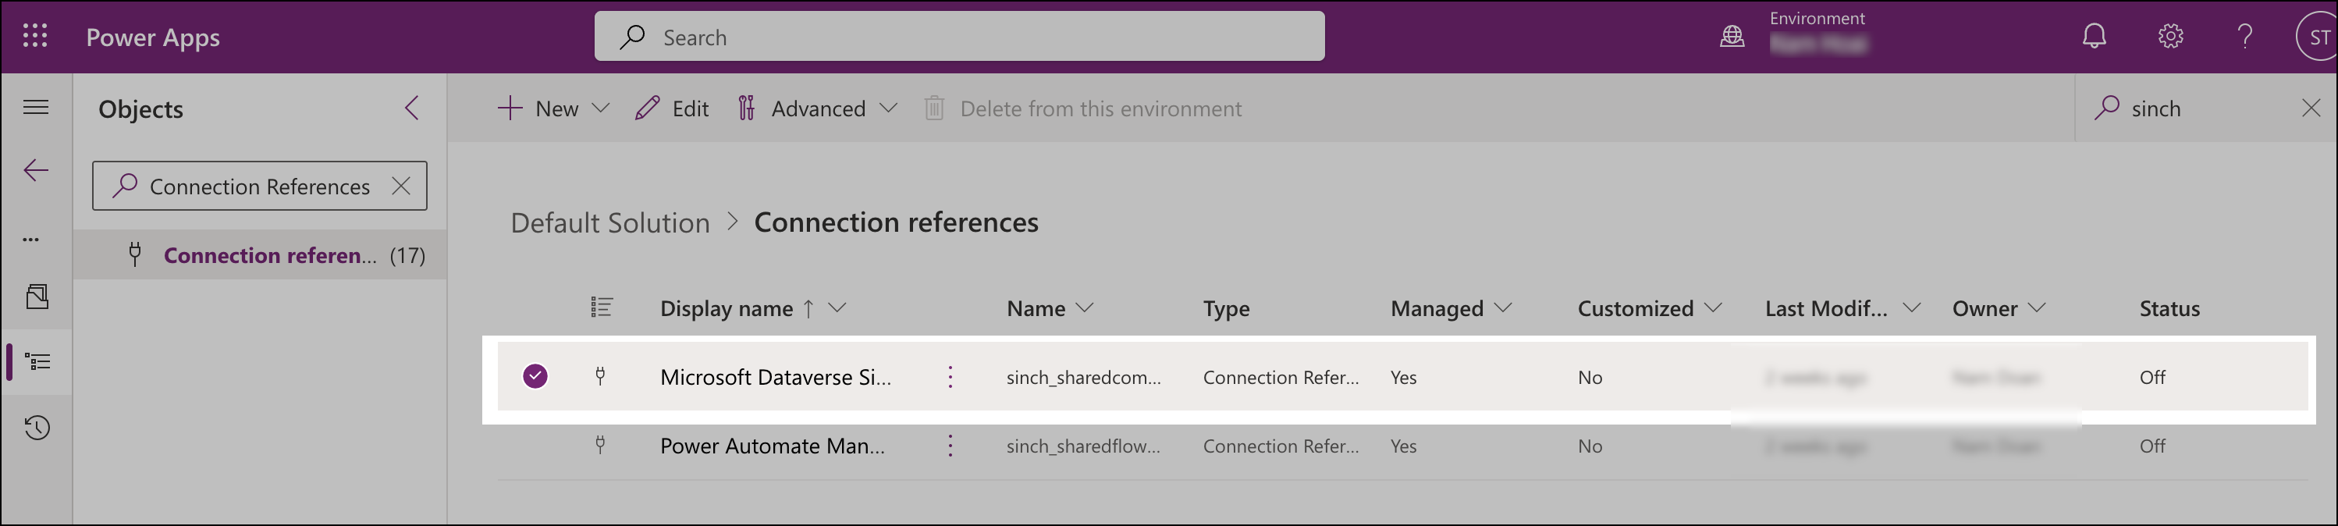This screenshot has height=526, width=2338.
Task: Click Off status in Microsoft Dataverse row
Action: [x=2152, y=377]
